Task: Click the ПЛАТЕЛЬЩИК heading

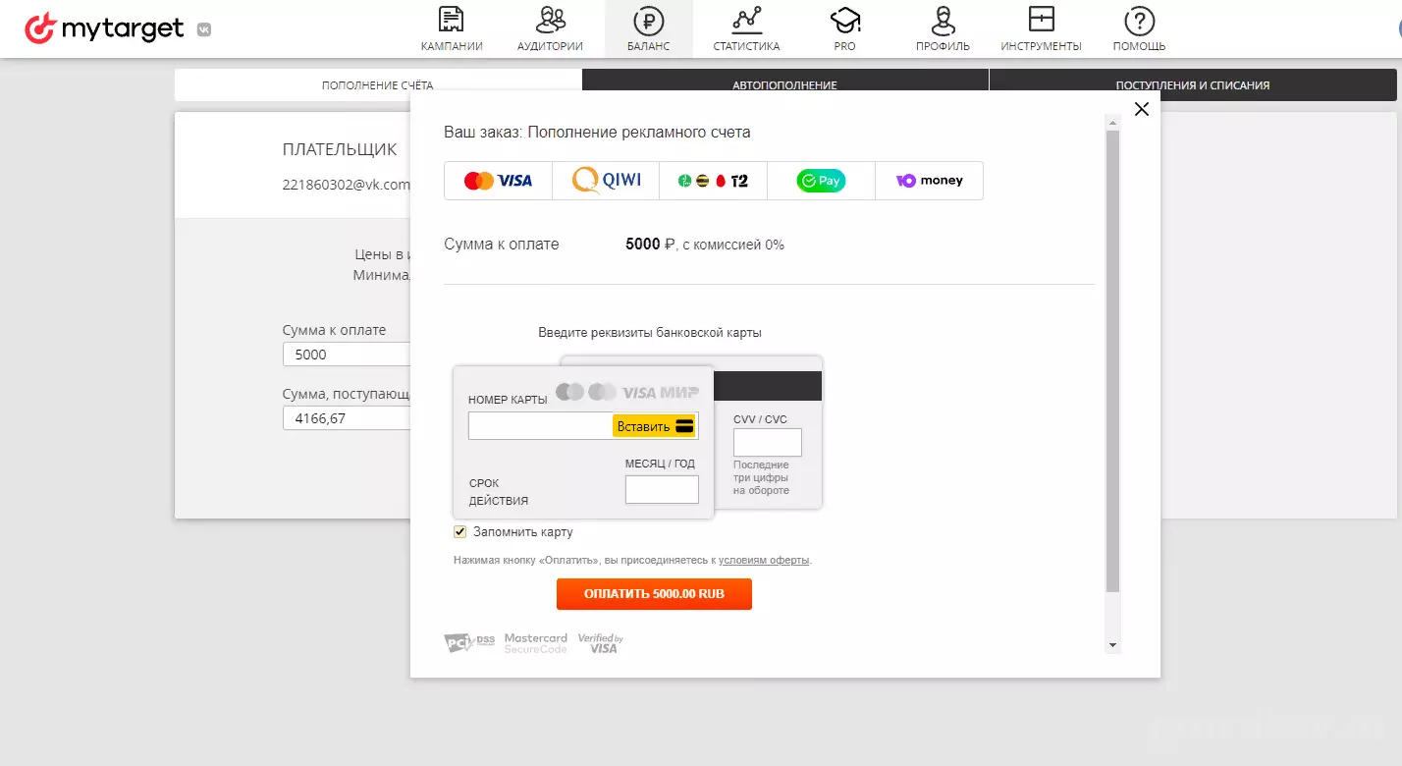Action: point(340,149)
